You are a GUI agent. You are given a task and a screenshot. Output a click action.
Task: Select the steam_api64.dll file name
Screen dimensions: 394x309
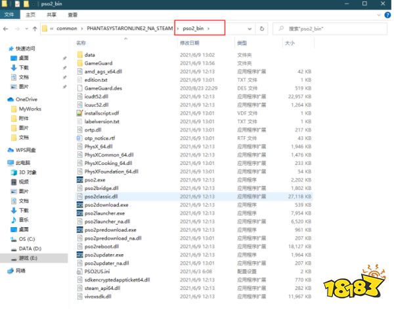(102, 288)
